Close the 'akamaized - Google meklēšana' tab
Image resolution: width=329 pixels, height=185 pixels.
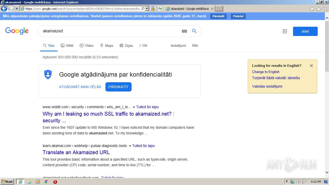coord(212,9)
